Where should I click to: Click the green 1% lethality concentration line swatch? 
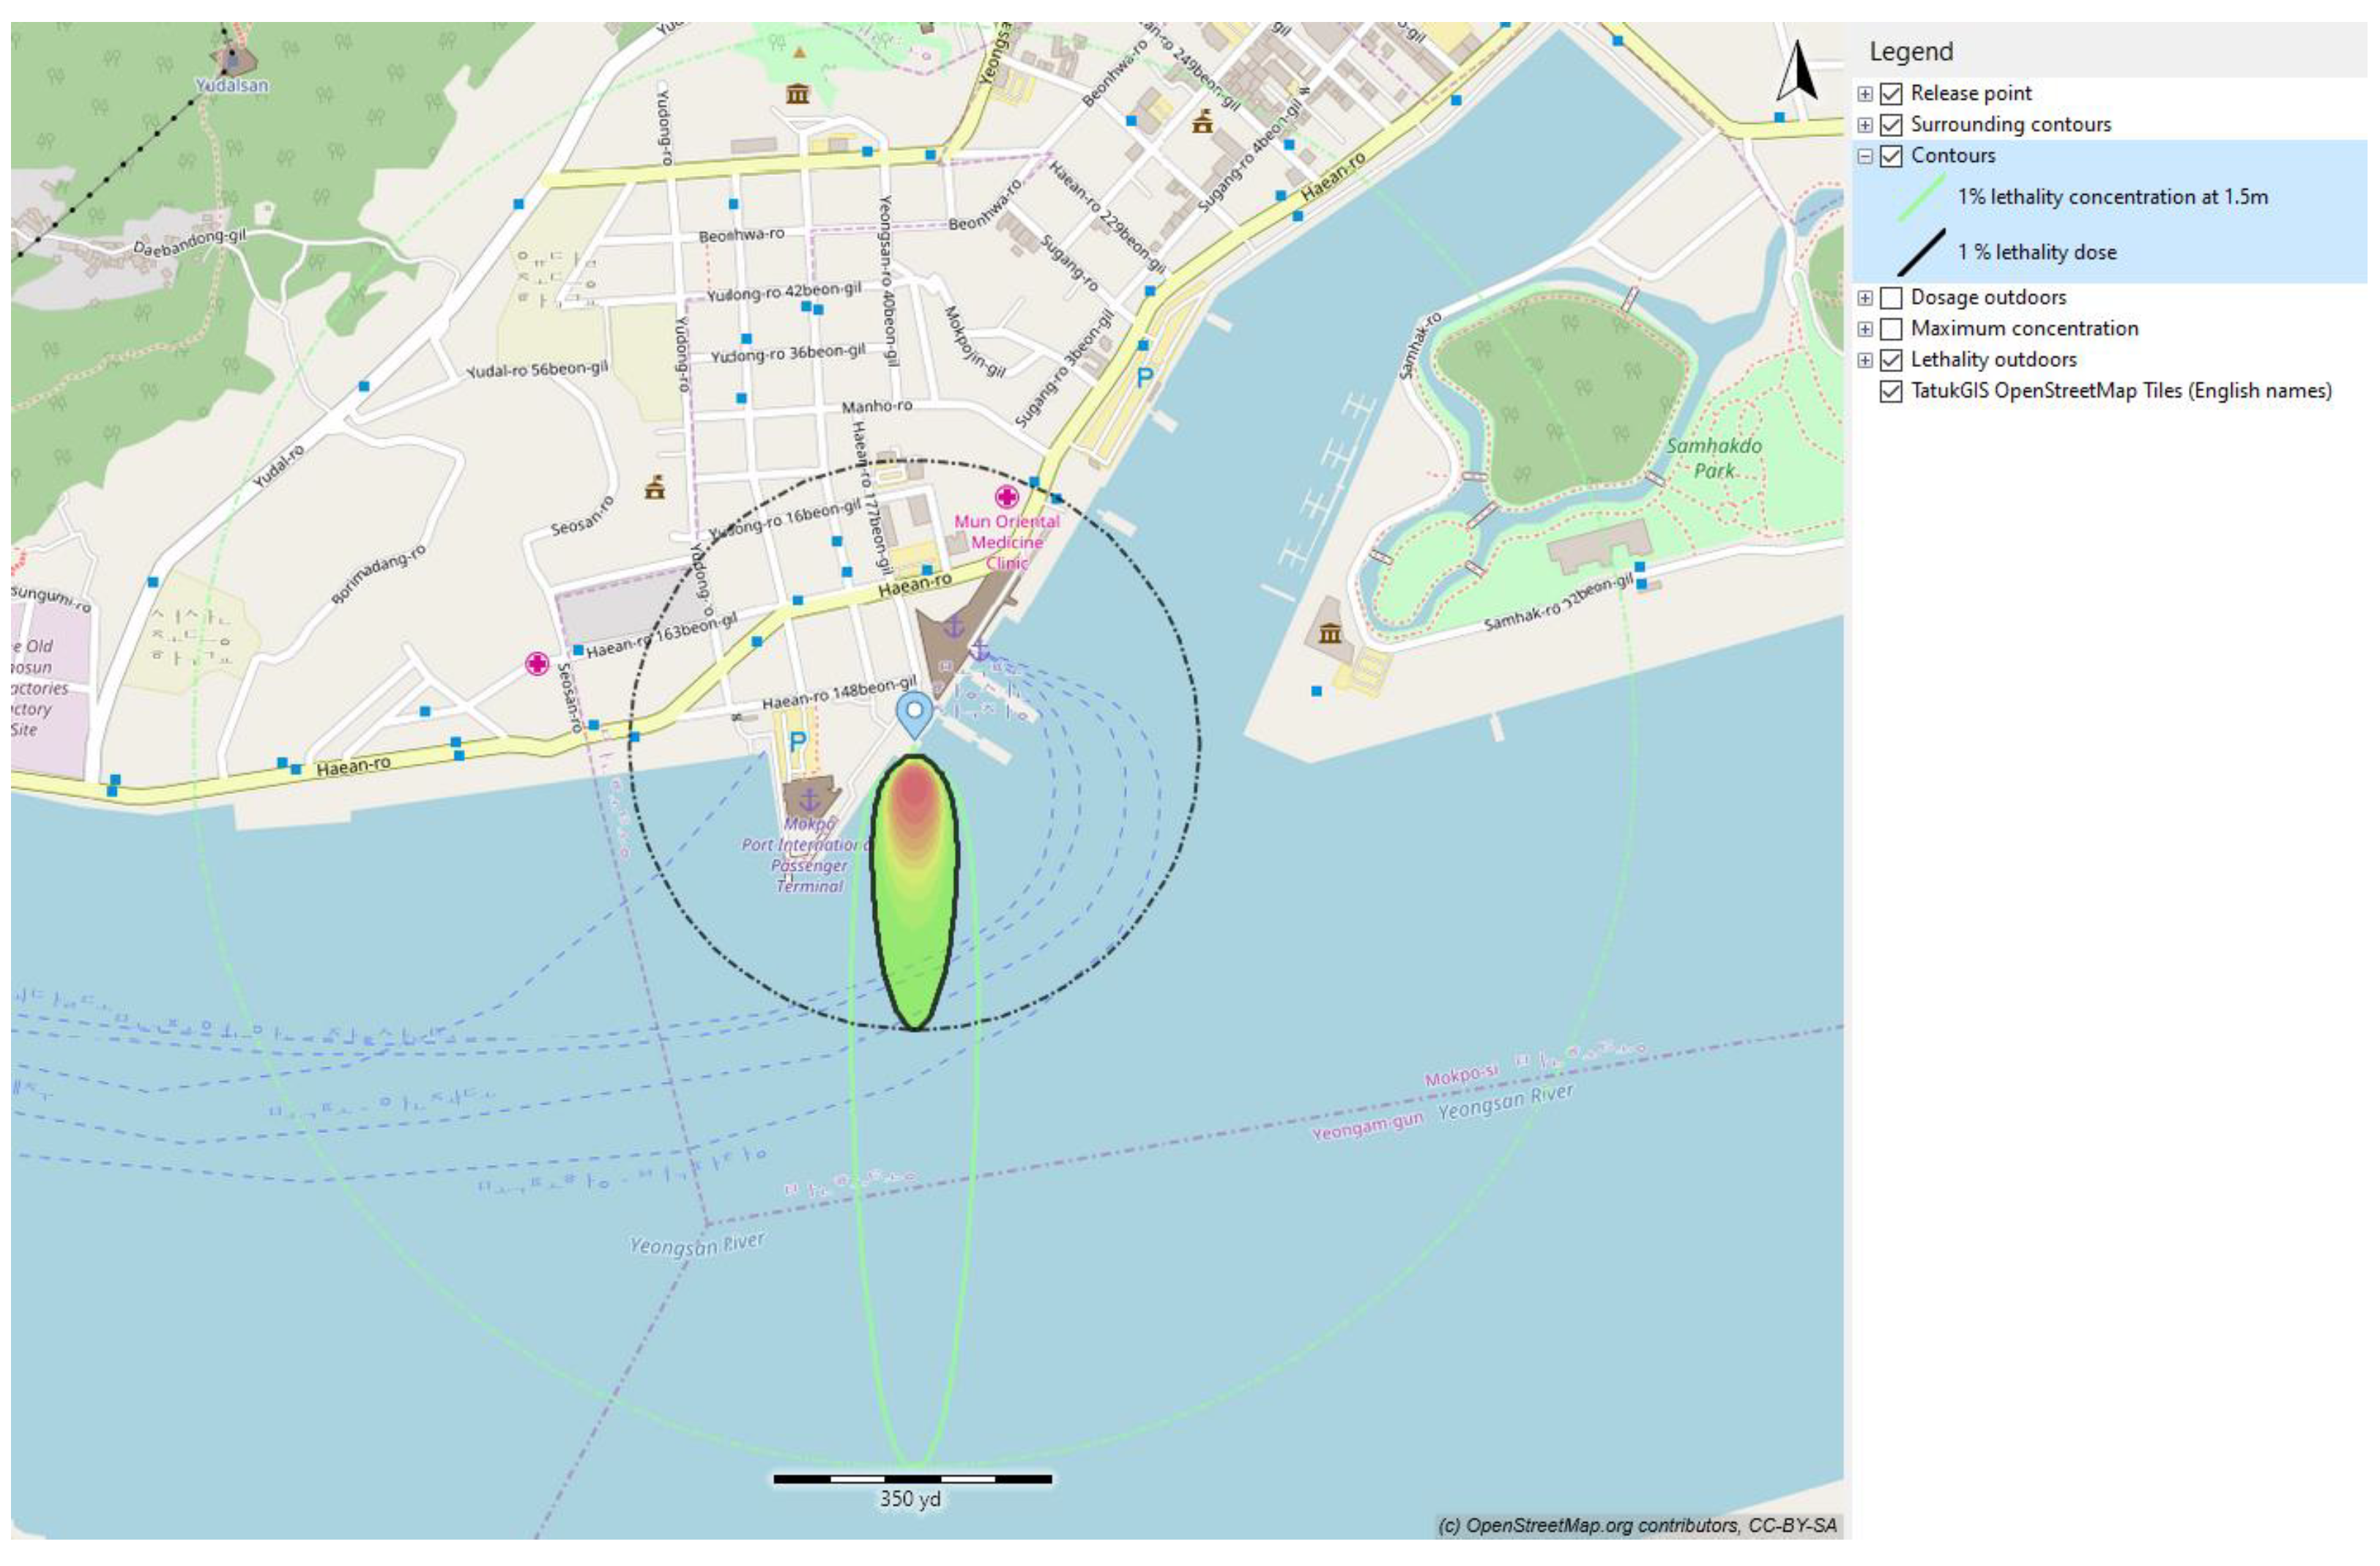(1921, 197)
